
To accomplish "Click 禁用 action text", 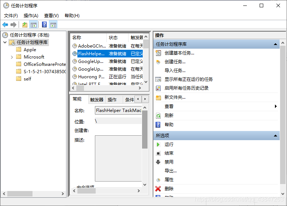I will [x=169, y=162].
